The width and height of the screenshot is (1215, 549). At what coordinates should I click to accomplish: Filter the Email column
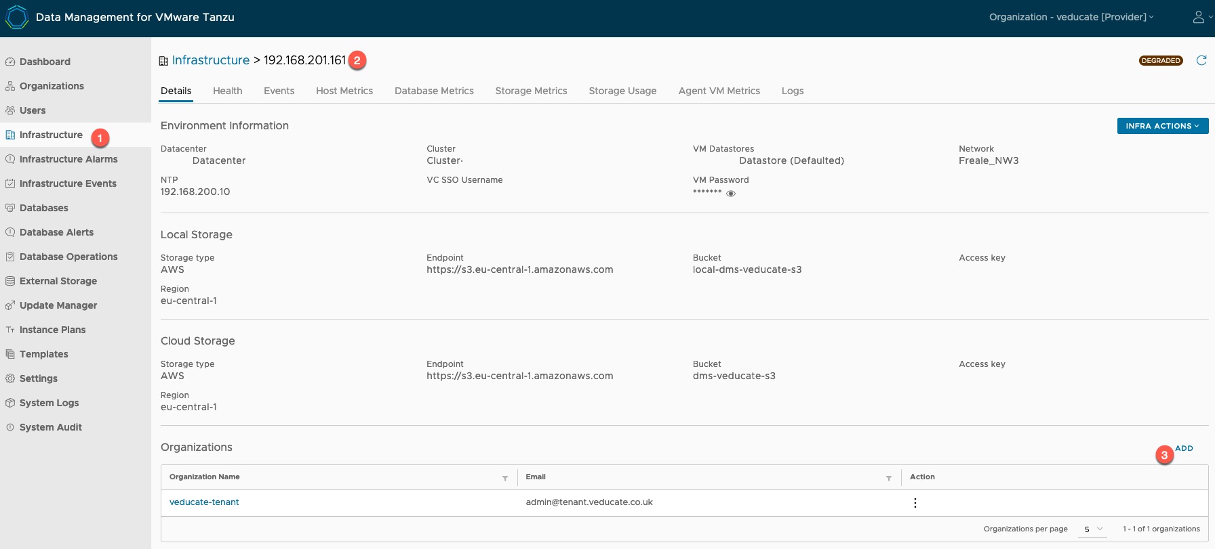[889, 478]
